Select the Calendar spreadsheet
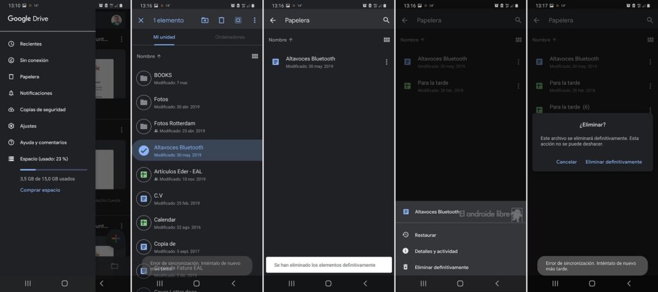The height and width of the screenshot is (292, 658). coord(197,223)
